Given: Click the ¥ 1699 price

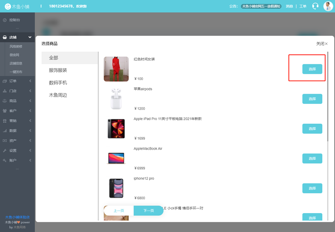Looking at the screenshot, I should coord(139,138).
